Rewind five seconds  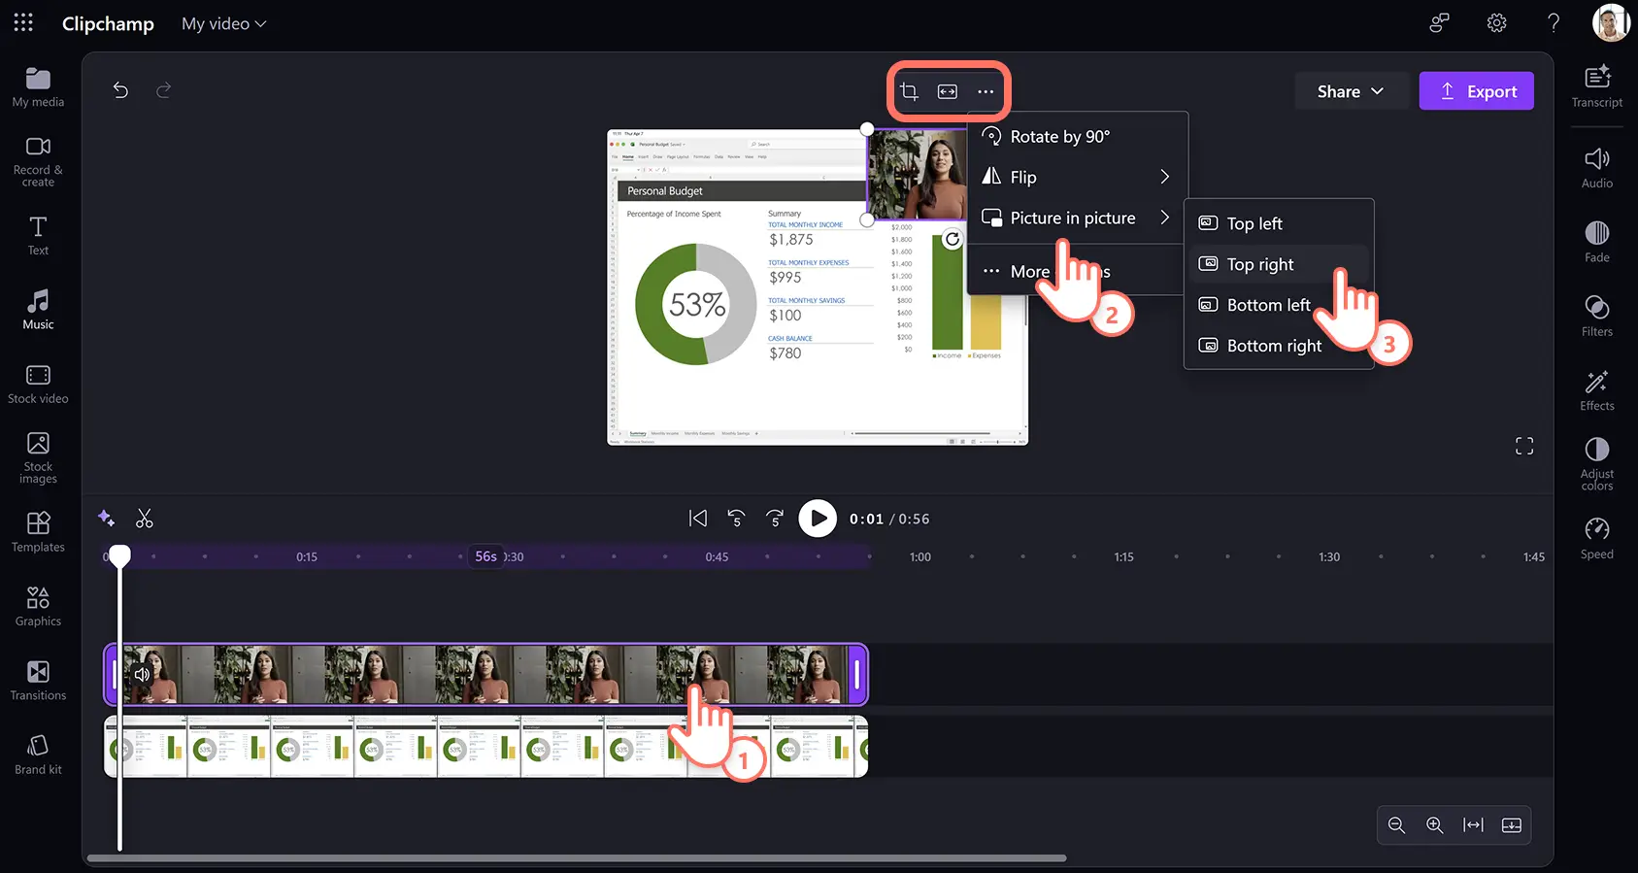[736, 519]
